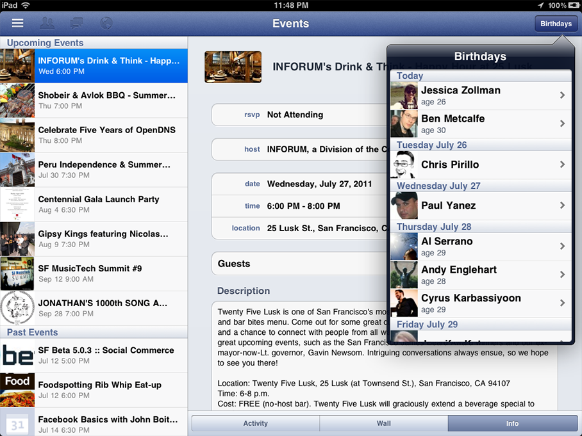Image resolution: width=582 pixels, height=436 pixels.
Task: Expand Andy Englehart's chevron arrow
Action: coord(562,275)
